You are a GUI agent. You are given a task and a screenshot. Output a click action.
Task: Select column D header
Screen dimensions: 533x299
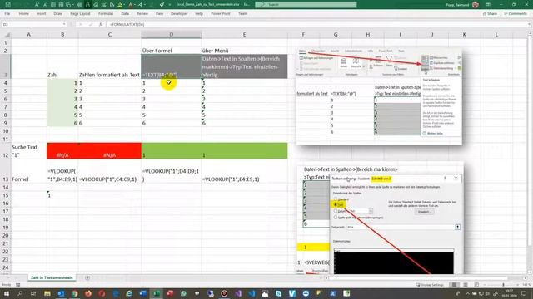[x=172, y=35]
